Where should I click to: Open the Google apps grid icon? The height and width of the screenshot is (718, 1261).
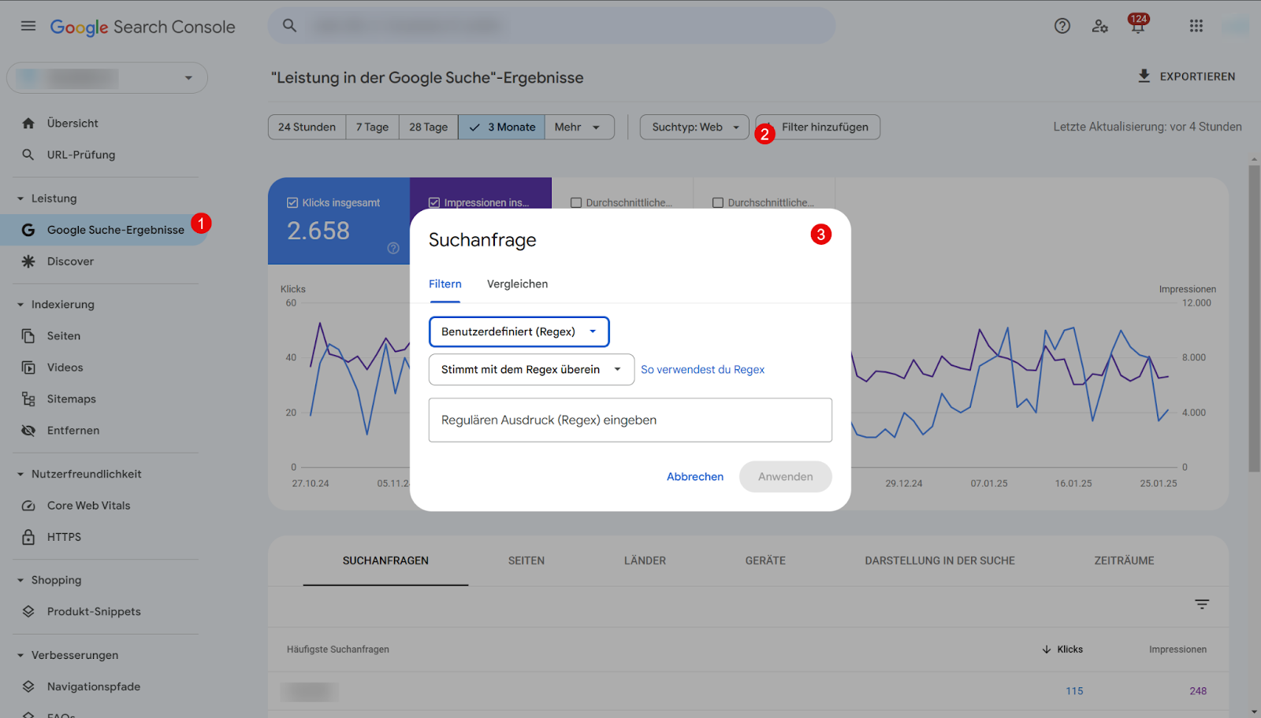[1196, 26]
